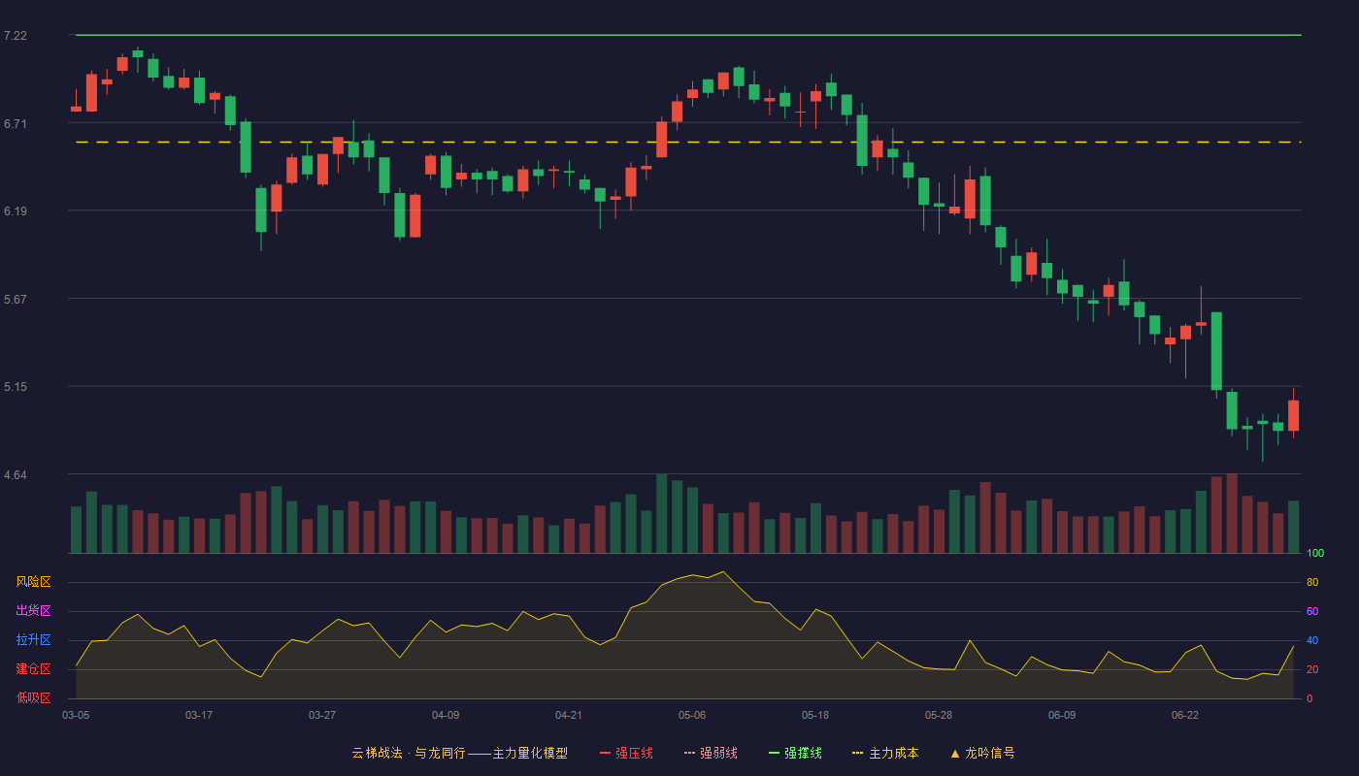
Task: Click the 20 indicator scale label
Action: (1312, 670)
